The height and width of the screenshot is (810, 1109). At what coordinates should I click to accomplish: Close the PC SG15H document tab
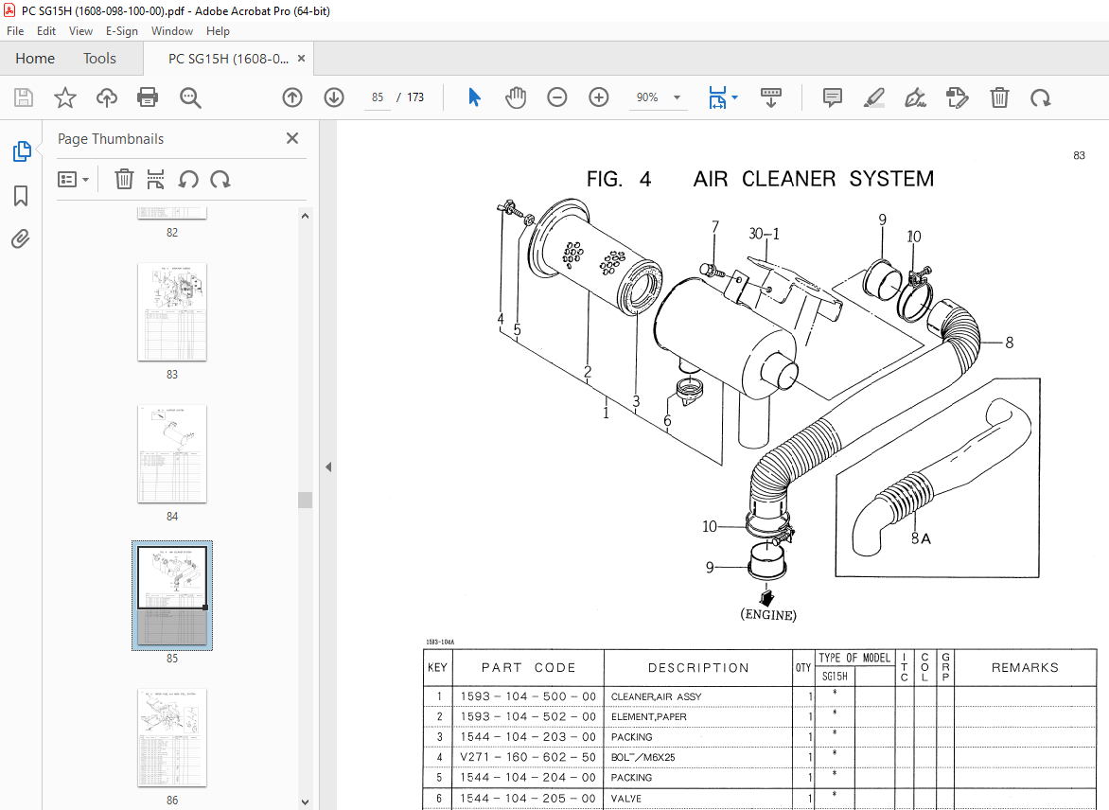[x=301, y=59]
